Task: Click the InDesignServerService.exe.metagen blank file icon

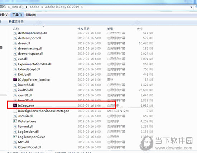Action: [x=15, y=111]
